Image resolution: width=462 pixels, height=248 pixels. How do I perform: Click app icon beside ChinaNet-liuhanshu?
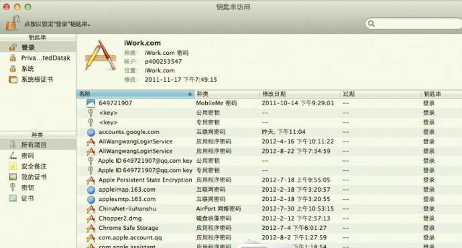coord(91,209)
